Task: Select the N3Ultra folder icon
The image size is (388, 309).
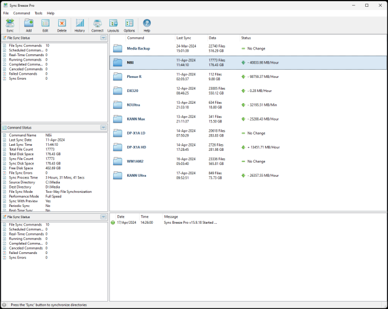Action: (x=117, y=104)
